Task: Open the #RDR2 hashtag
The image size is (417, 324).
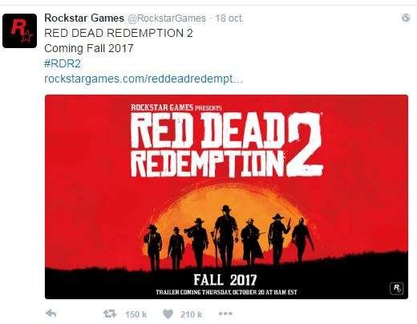Action: pos(63,64)
